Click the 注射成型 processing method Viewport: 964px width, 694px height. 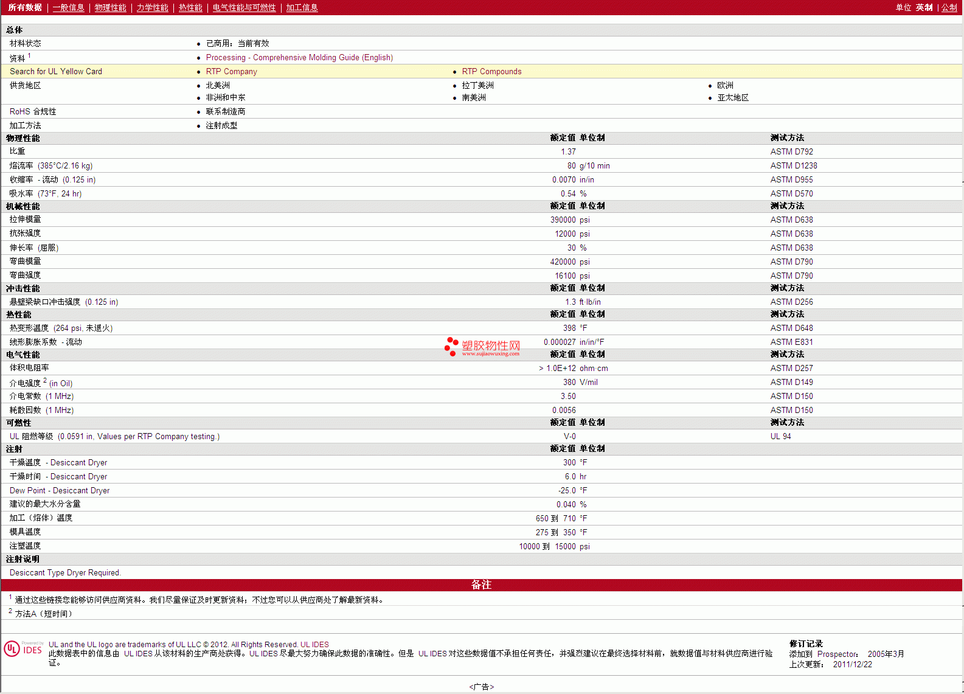tap(221, 126)
